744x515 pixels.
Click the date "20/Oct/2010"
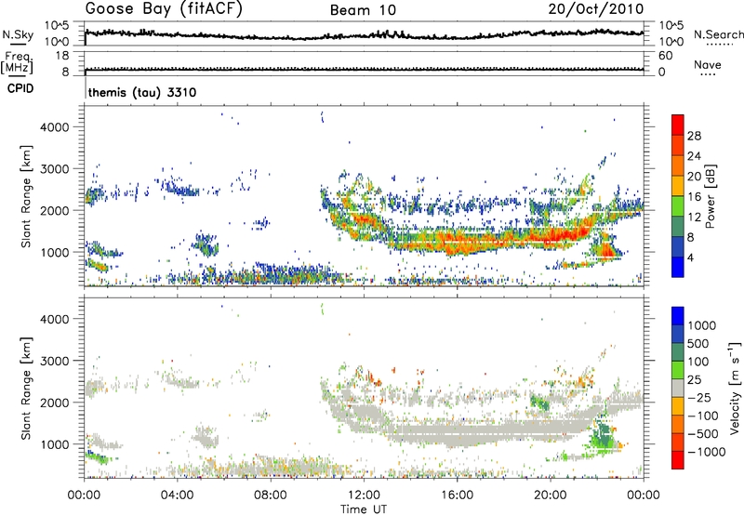pyautogui.click(x=596, y=9)
